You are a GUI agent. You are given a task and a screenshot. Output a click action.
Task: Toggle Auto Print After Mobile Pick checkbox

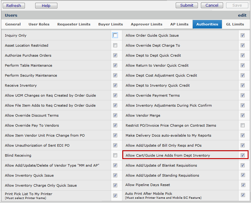[243, 195]
